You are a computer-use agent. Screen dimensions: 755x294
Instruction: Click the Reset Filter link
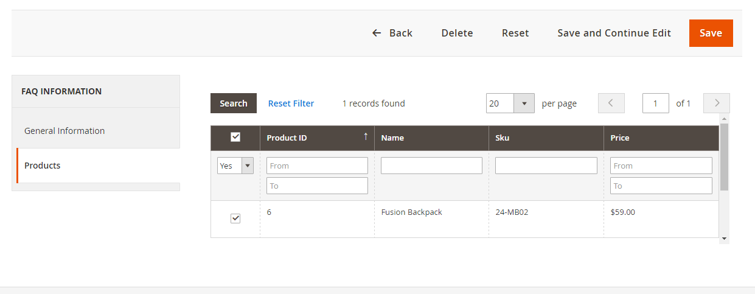coord(291,103)
